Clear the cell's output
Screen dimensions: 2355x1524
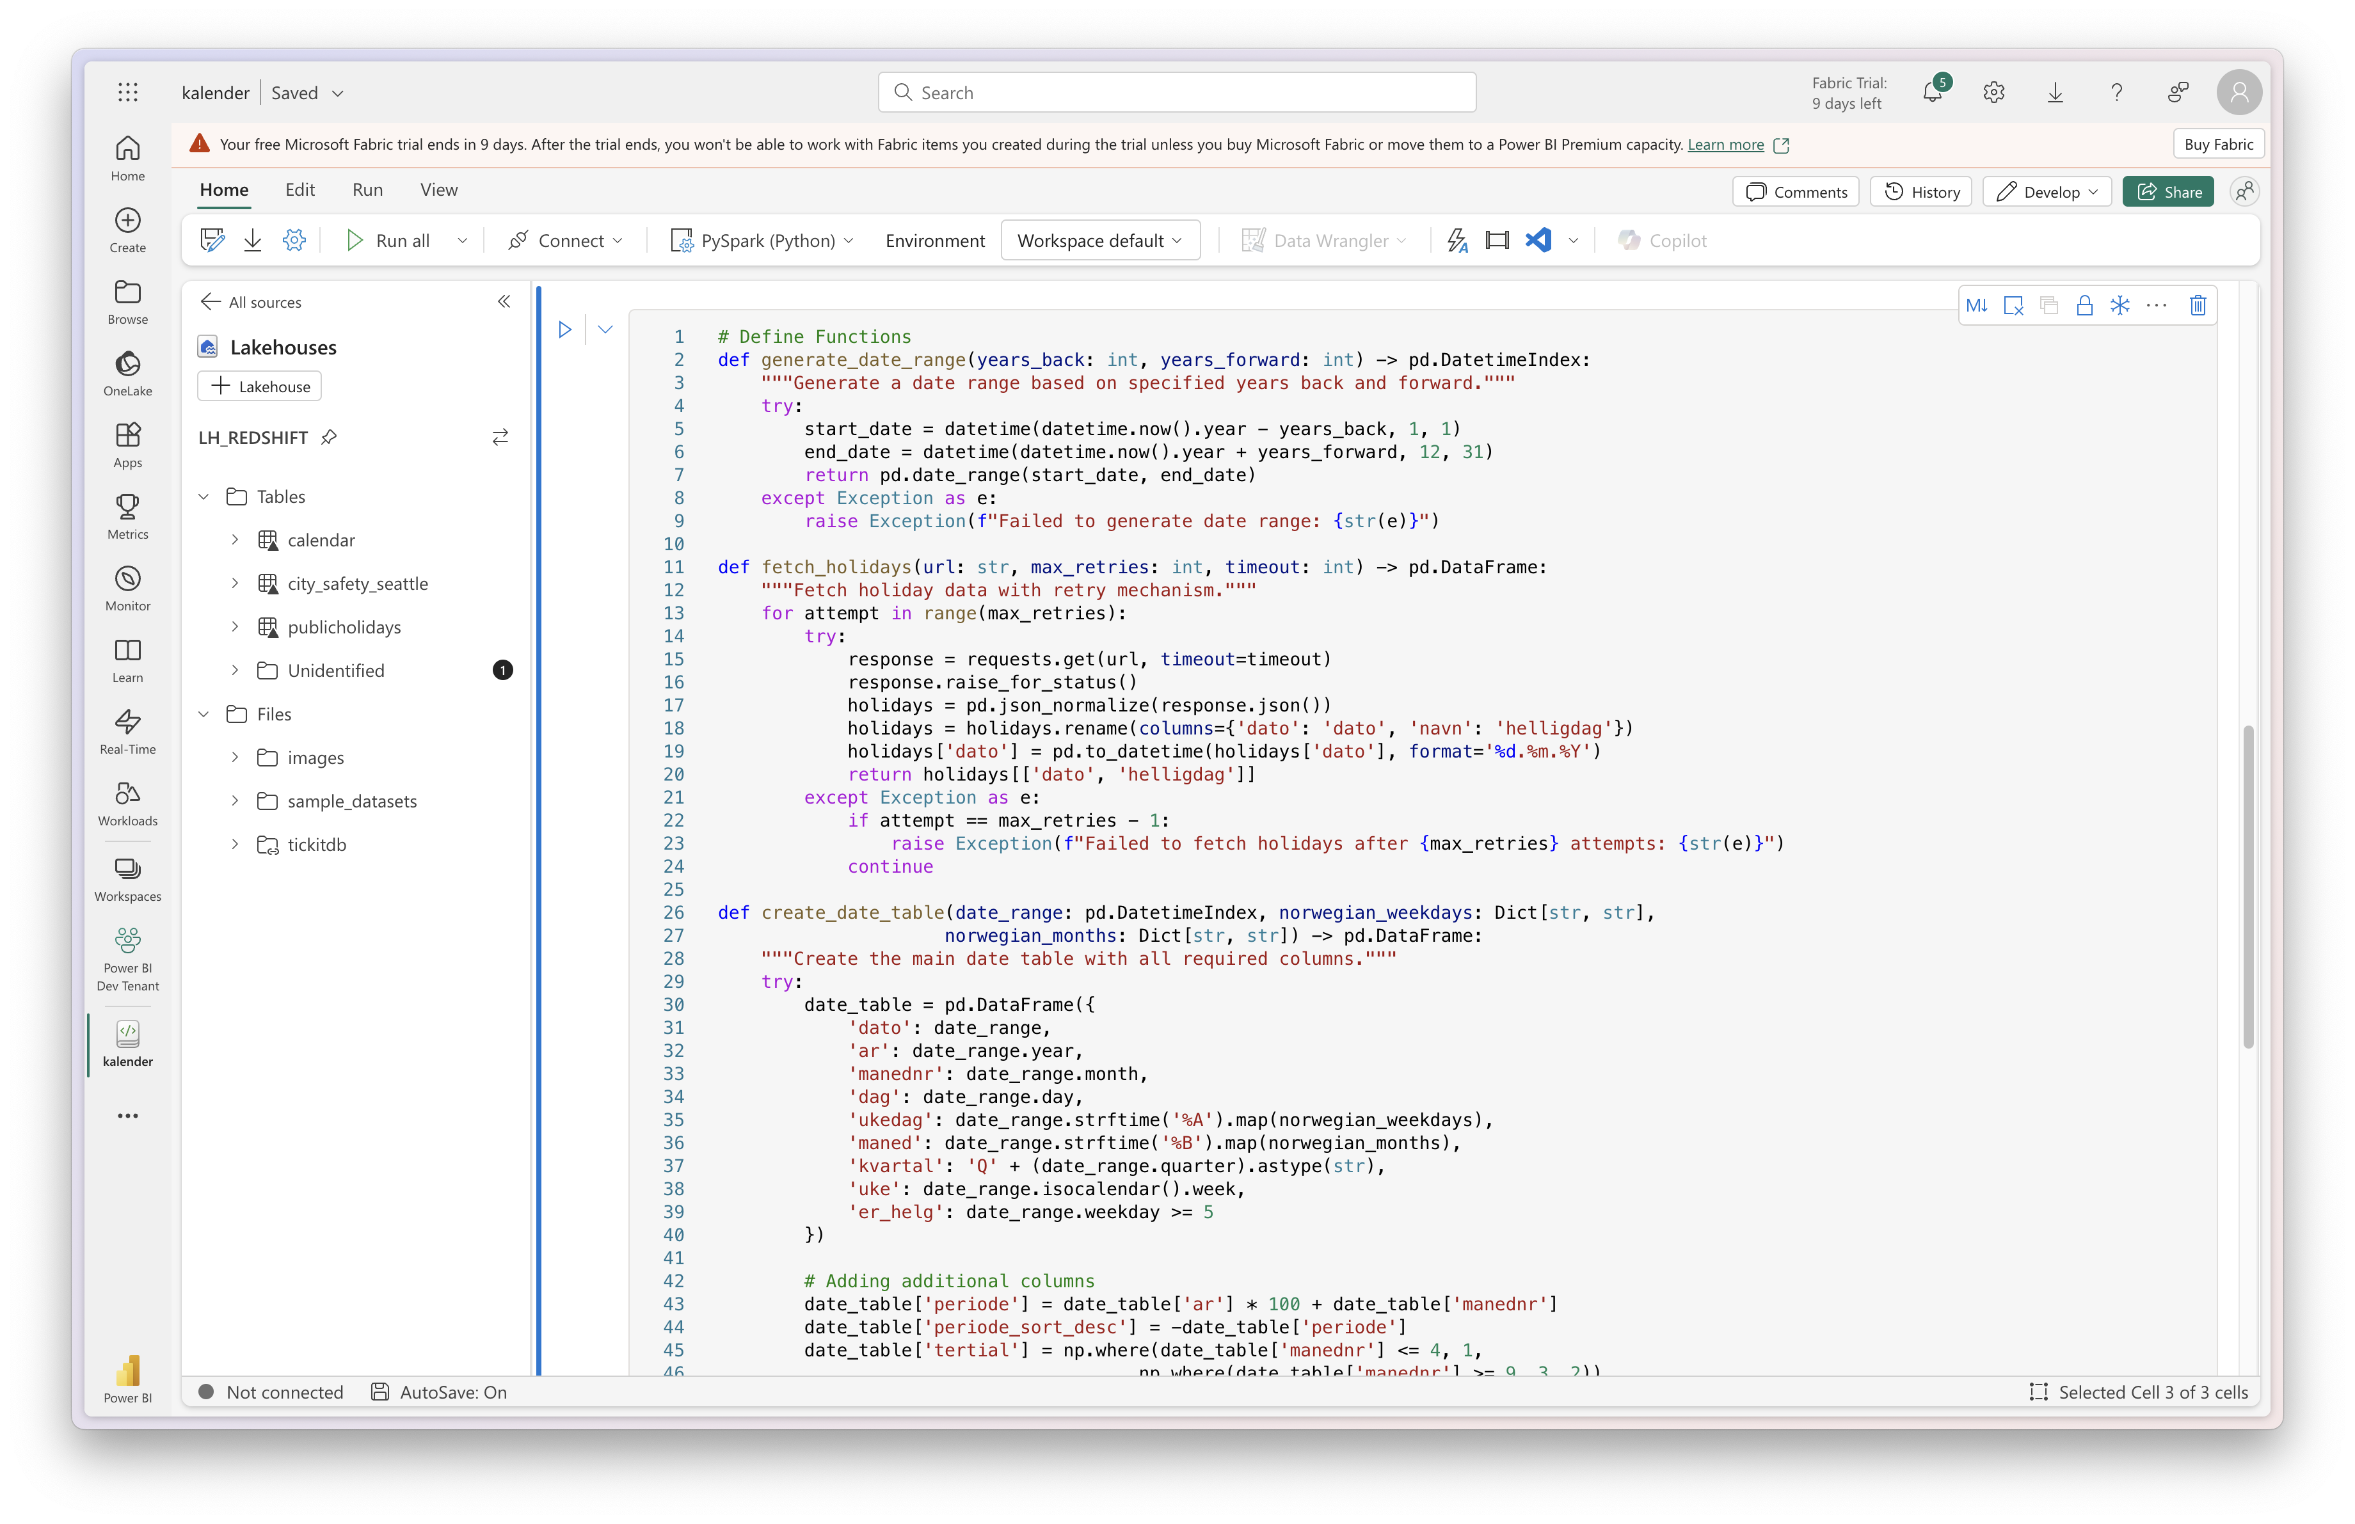pyautogui.click(x=2014, y=306)
